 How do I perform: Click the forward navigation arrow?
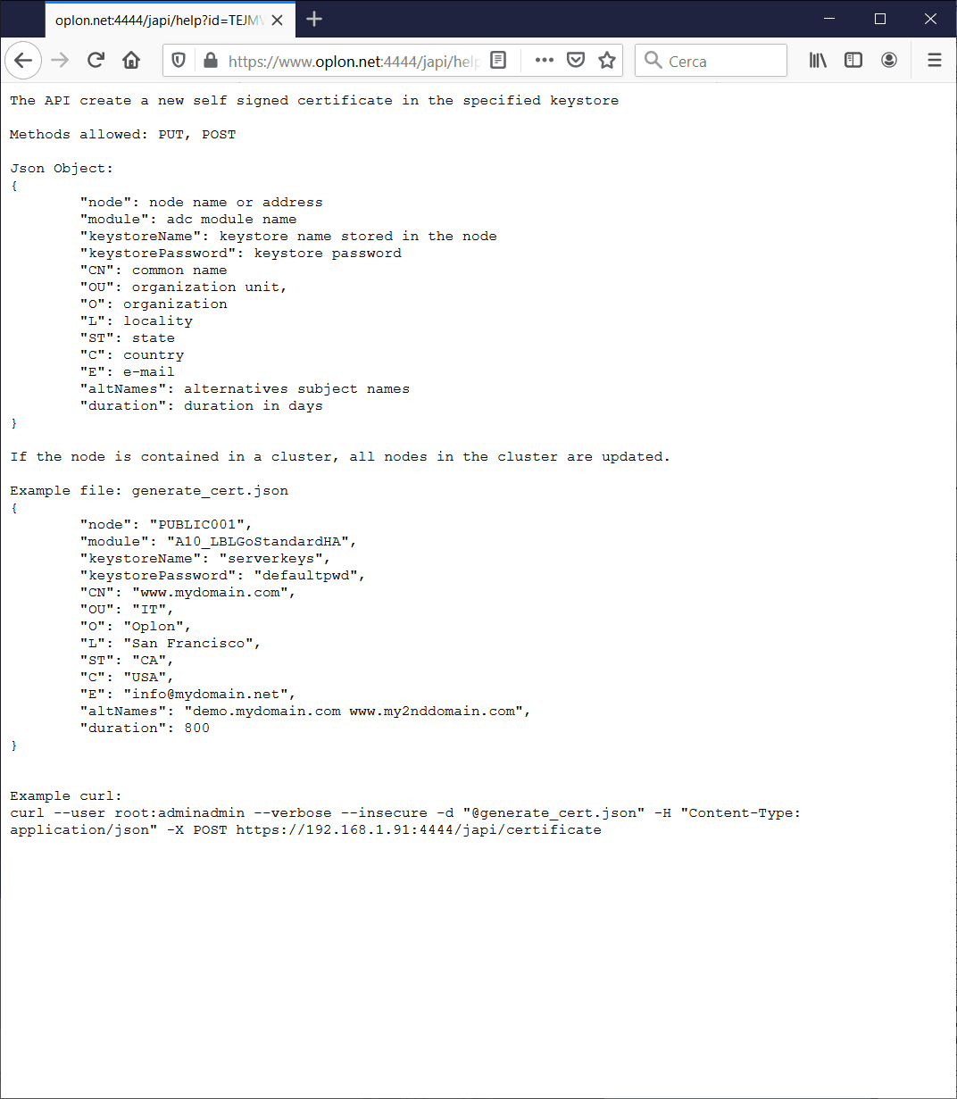(x=60, y=60)
